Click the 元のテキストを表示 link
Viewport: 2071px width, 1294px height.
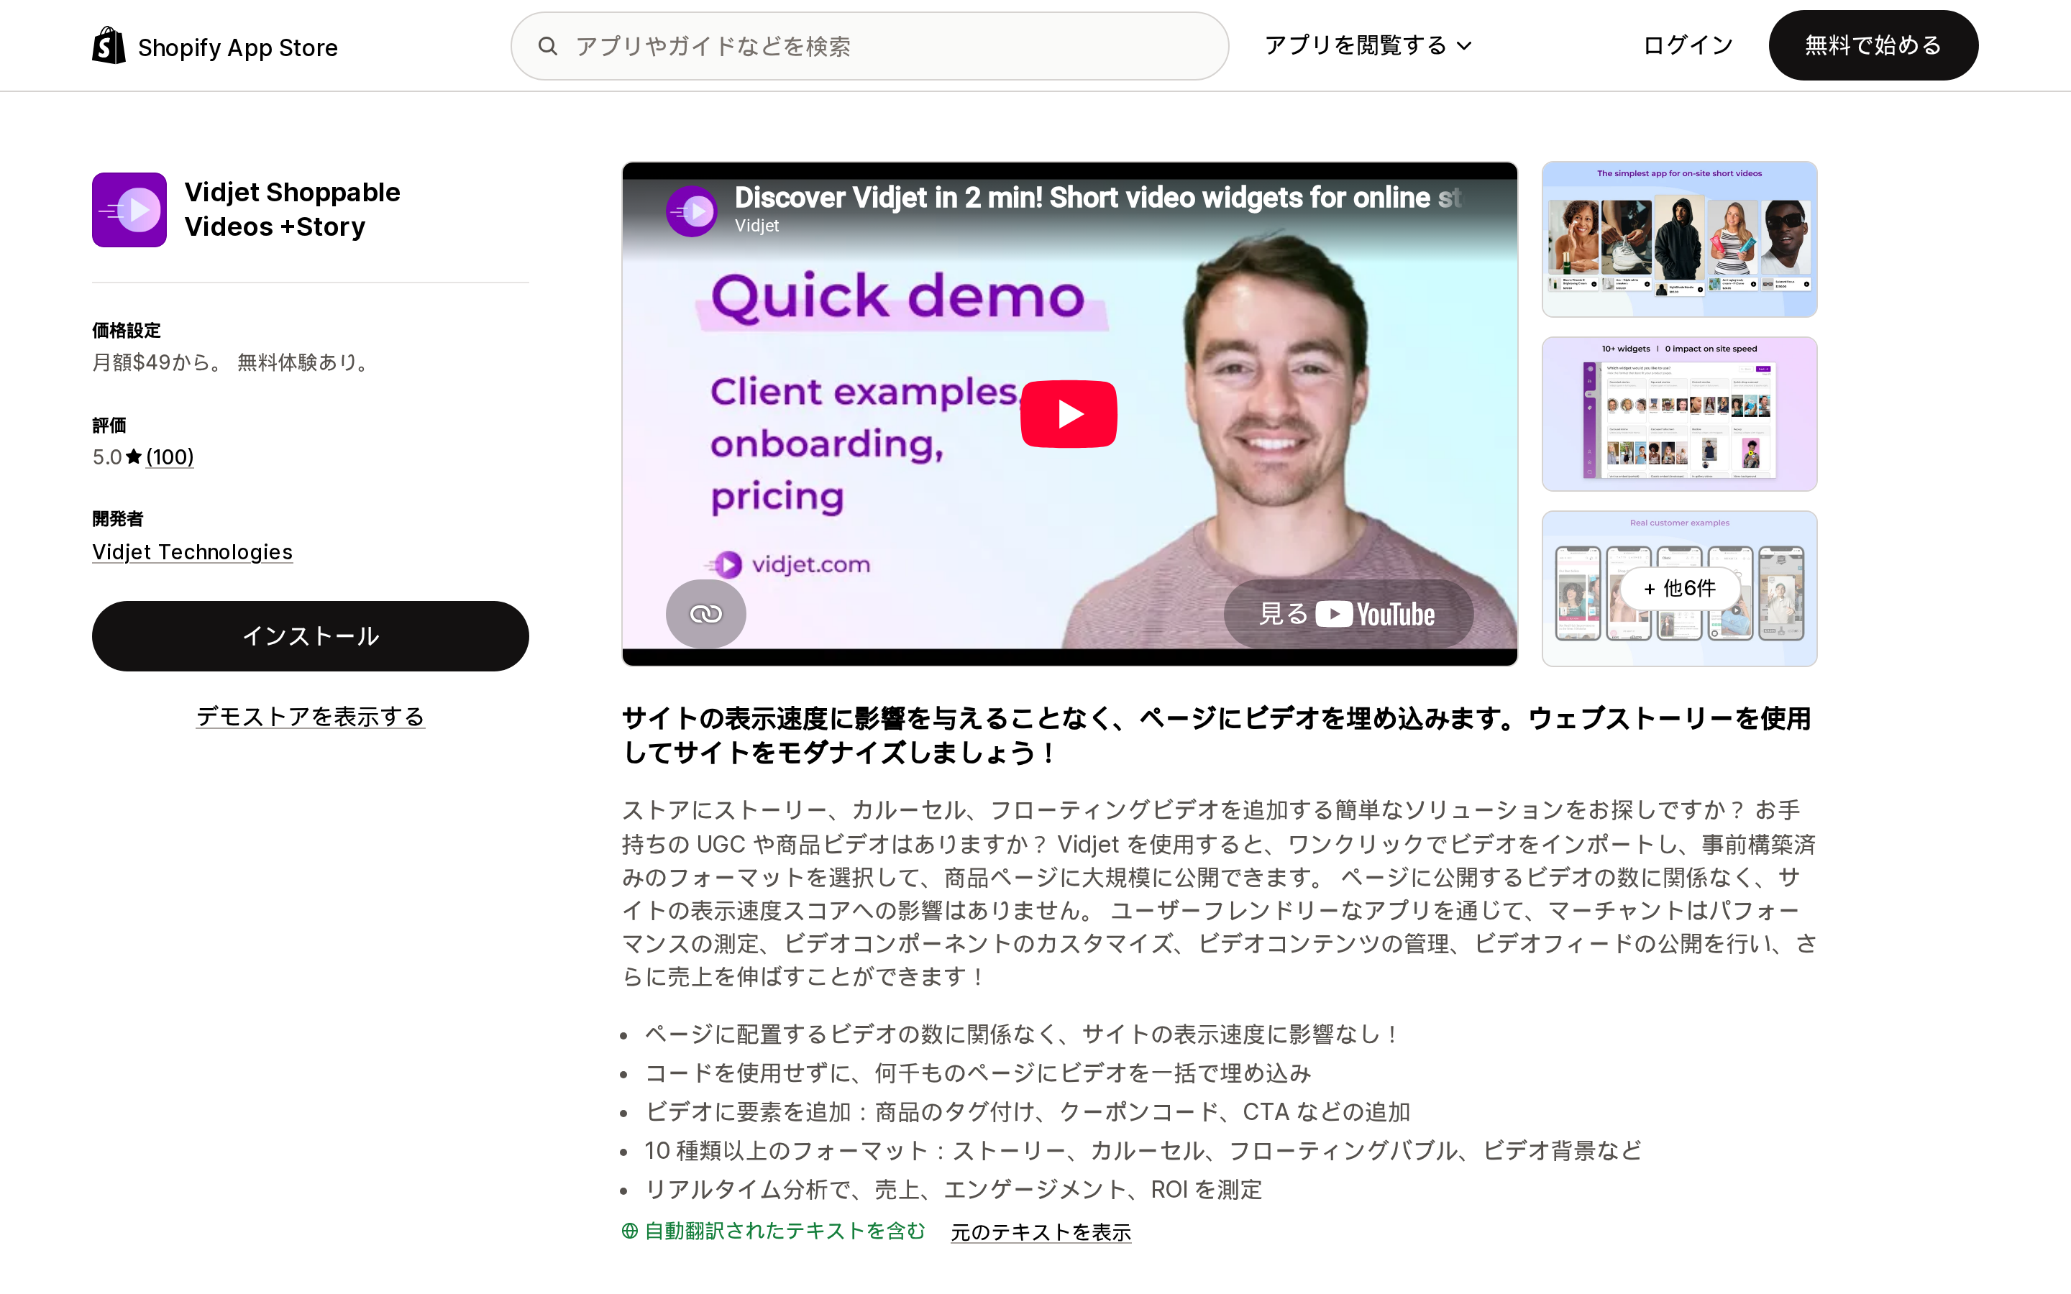1041,1231
